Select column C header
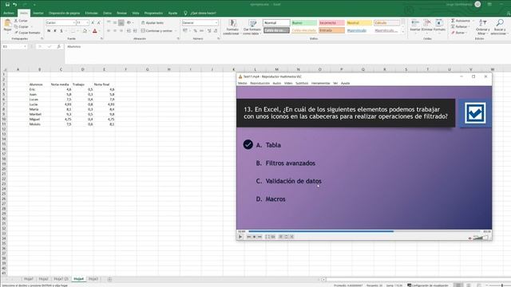511x287 pixels. (x=61, y=69)
